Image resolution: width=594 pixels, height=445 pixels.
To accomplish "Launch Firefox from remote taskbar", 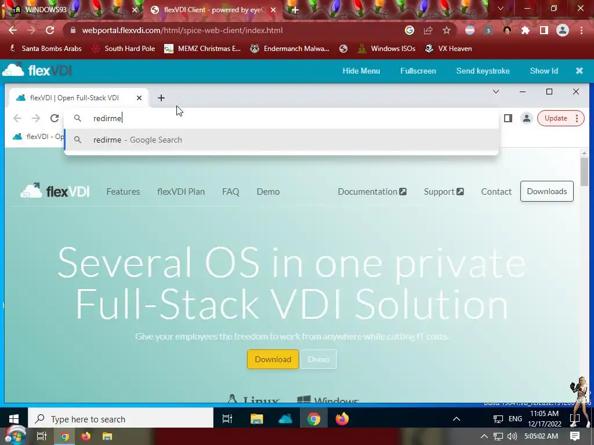I will [342, 419].
